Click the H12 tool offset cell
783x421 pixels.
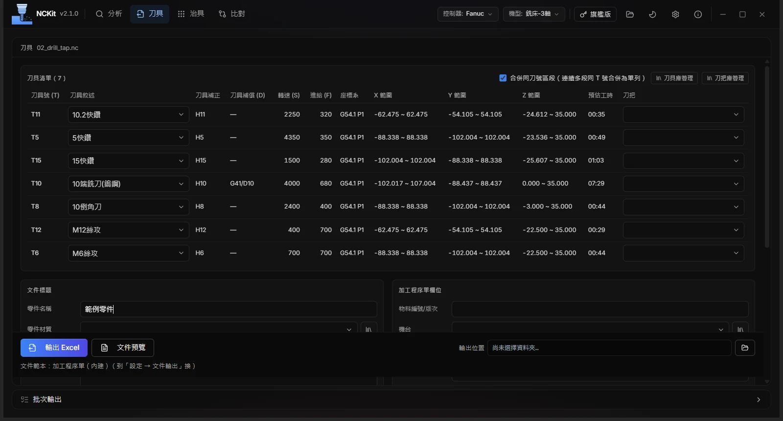tap(201, 230)
